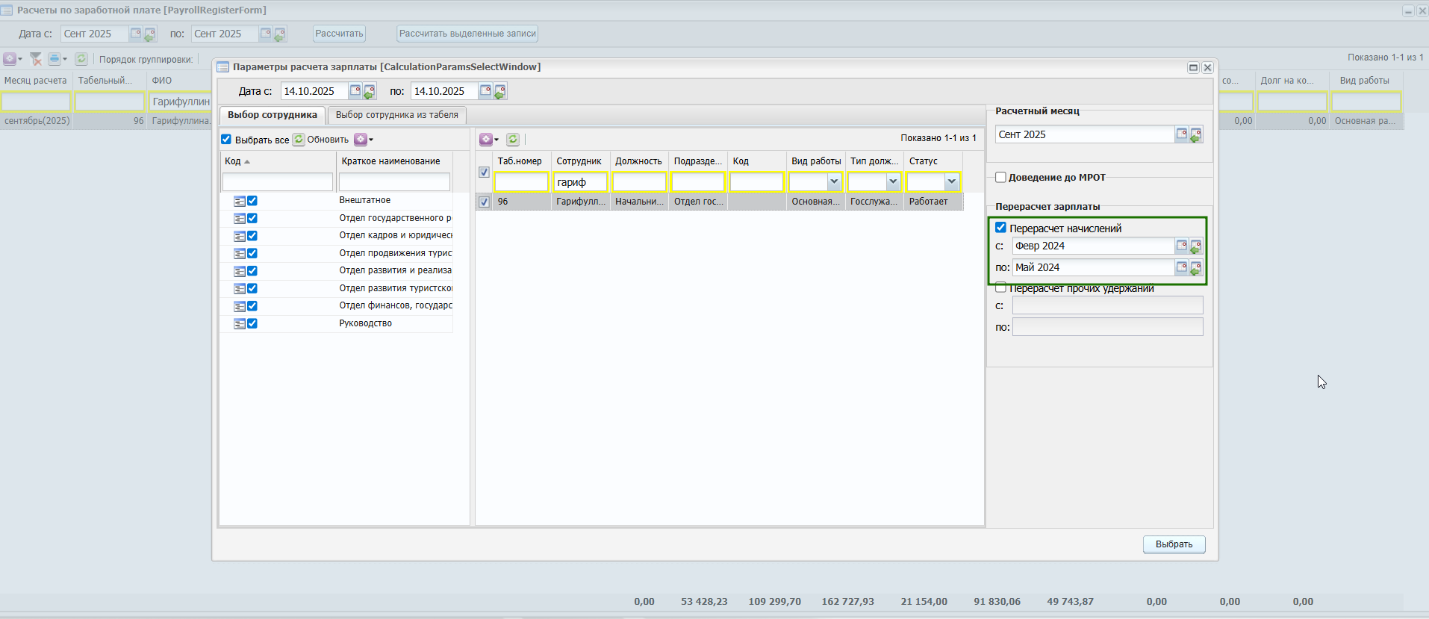
Task: Click reset icon beside main window 'по' date field
Action: point(279,34)
